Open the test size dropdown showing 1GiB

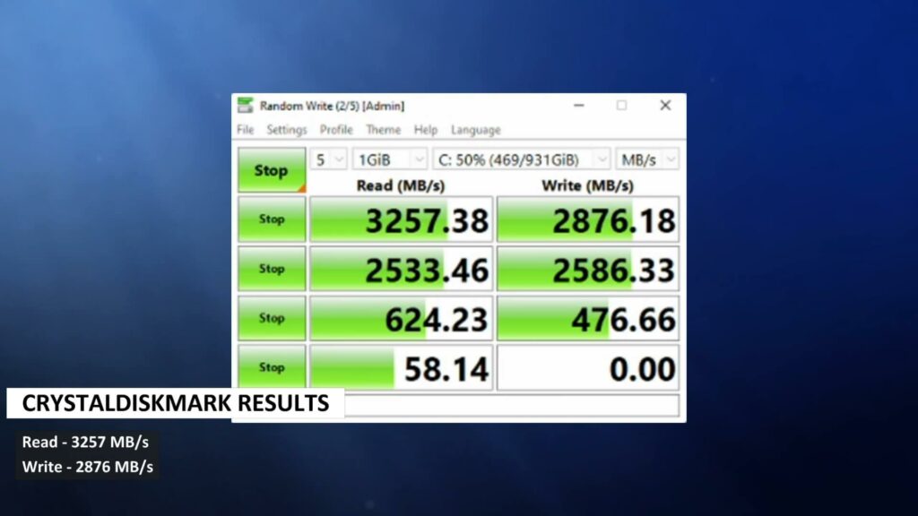click(x=390, y=159)
